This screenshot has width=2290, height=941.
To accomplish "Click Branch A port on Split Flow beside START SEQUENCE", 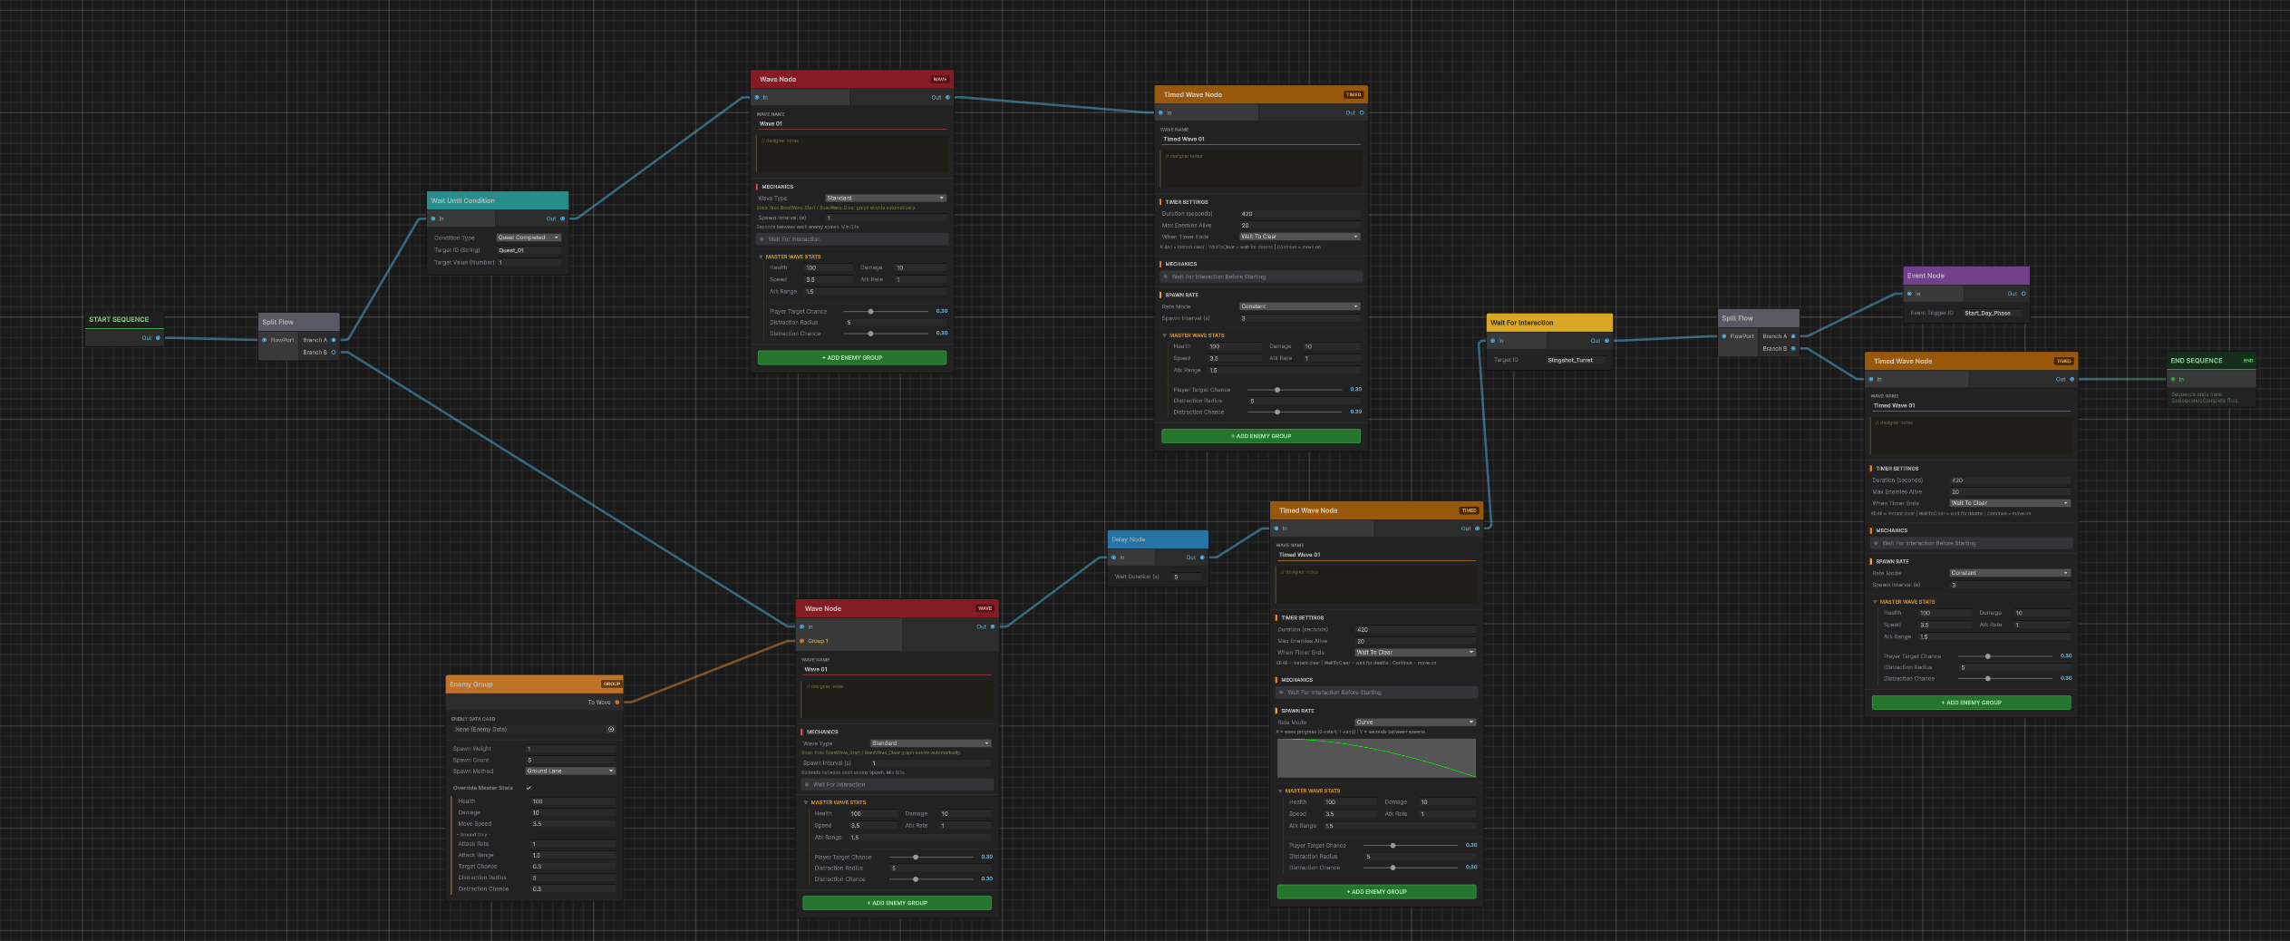I will [x=334, y=340].
